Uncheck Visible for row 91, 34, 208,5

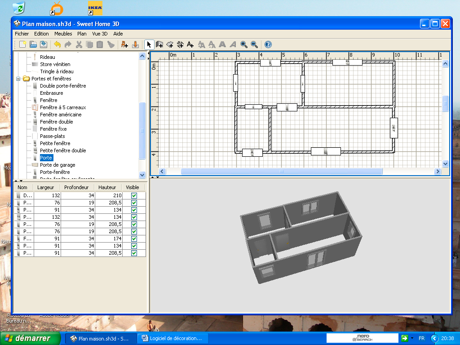click(134, 253)
